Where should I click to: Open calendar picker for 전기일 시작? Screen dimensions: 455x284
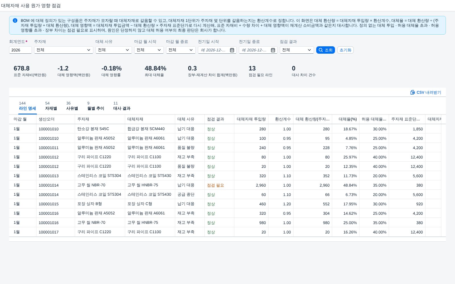(232, 50)
